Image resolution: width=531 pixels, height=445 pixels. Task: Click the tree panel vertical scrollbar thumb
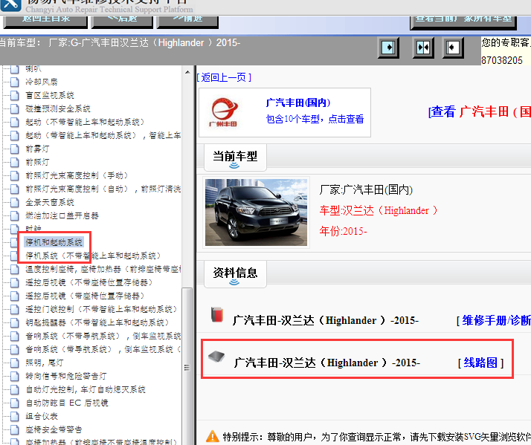tap(187, 366)
